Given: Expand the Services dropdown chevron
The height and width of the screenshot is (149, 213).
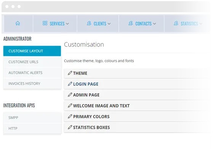Looking at the screenshot, I should point(67,24).
